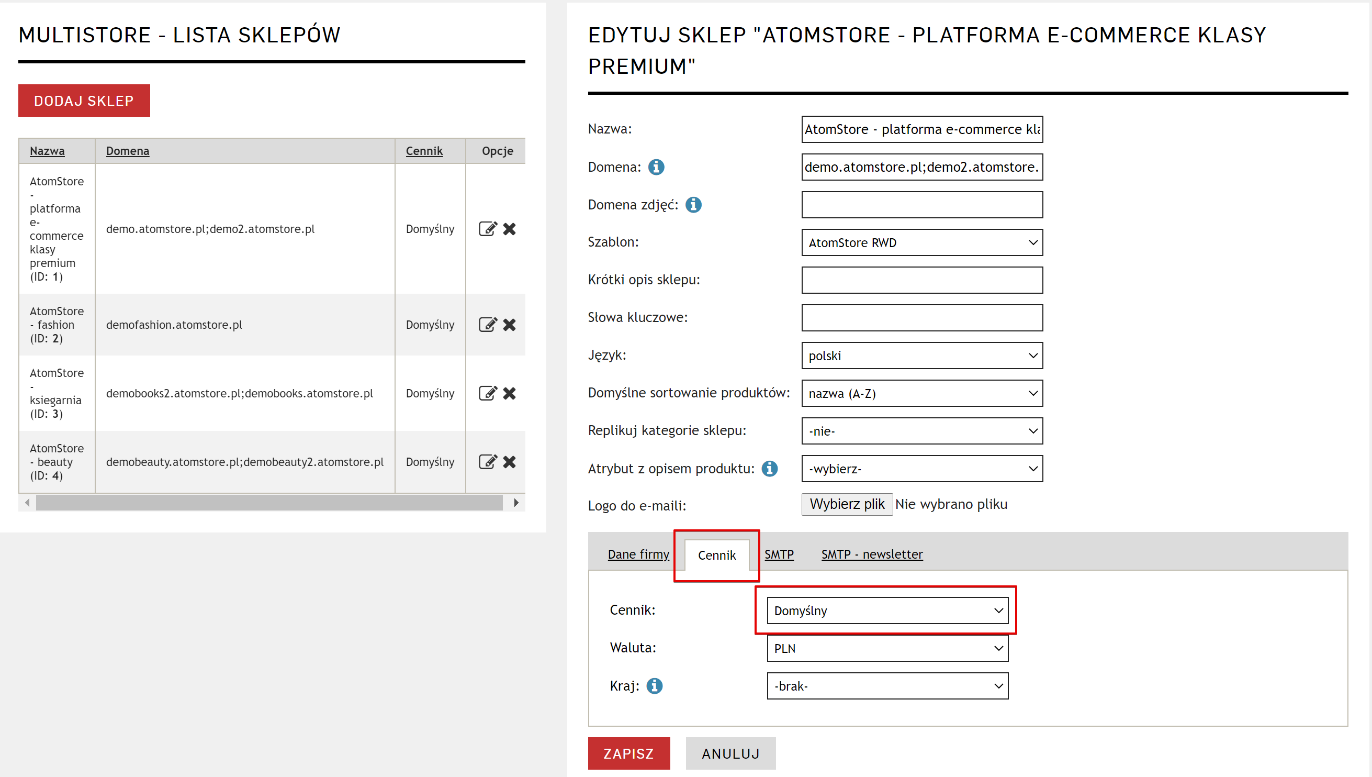Delete the AtomStore ksiegarnia shop
This screenshot has height=777, width=1372.
509,393
